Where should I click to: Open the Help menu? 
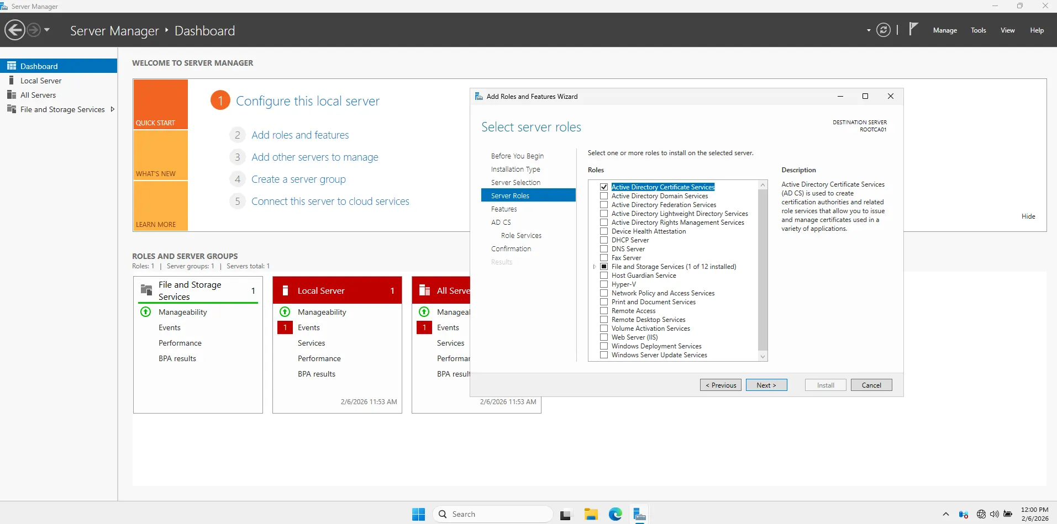click(x=1037, y=30)
